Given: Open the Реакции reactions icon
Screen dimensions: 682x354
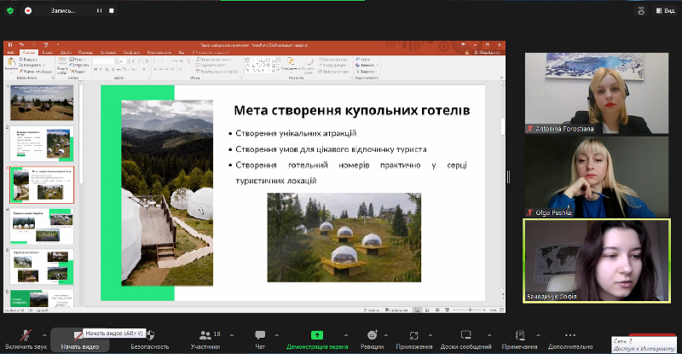Looking at the screenshot, I should click(x=372, y=336).
